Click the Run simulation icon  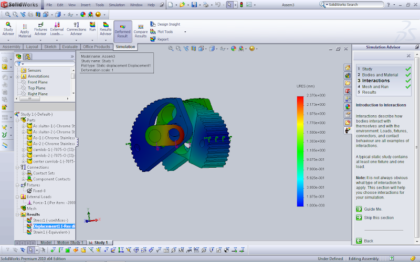92,27
